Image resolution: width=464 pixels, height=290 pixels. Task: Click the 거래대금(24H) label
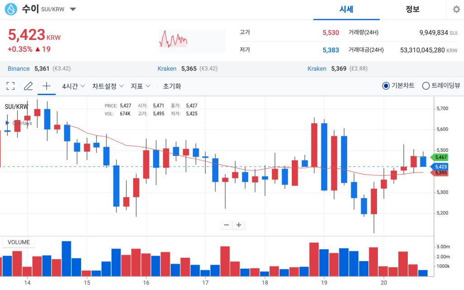tap(366, 50)
